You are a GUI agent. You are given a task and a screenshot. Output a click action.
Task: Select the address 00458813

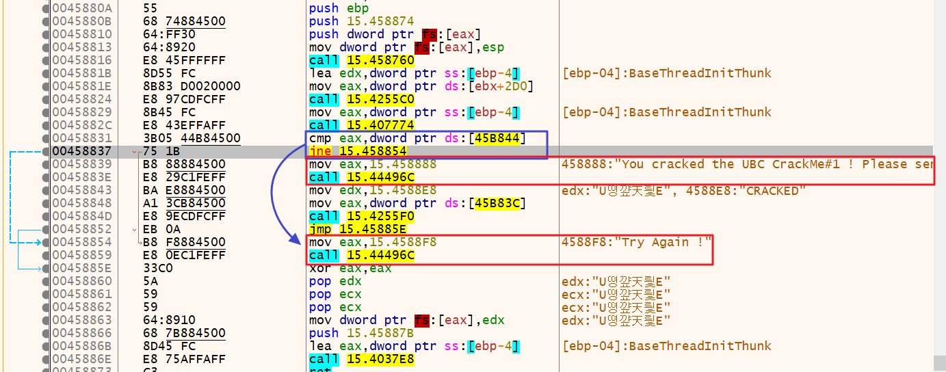click(82, 47)
